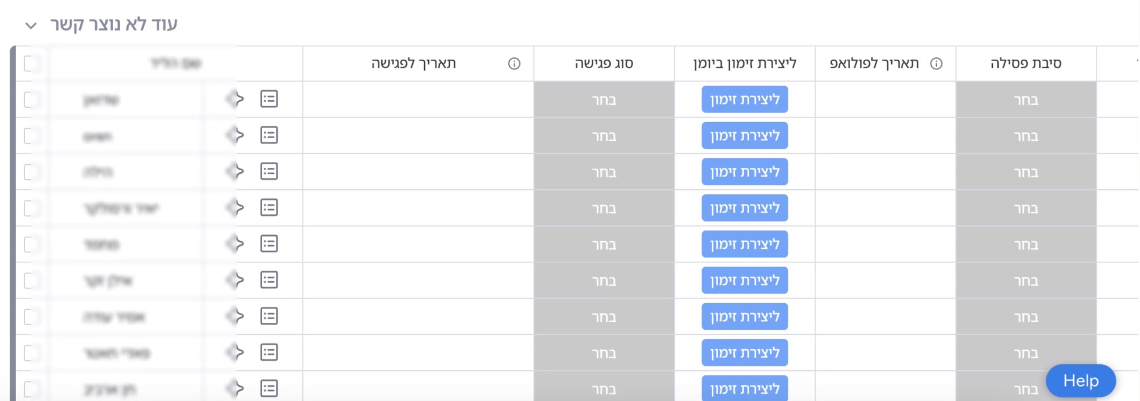Screen dimensions: 1140x401
Task: Open the list details icon in the first row
Action: pos(269,99)
